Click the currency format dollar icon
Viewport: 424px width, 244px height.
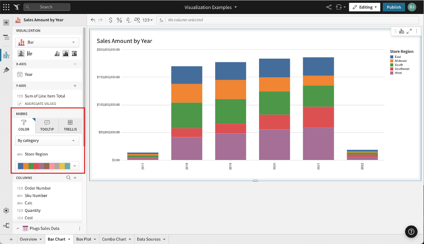(111, 20)
